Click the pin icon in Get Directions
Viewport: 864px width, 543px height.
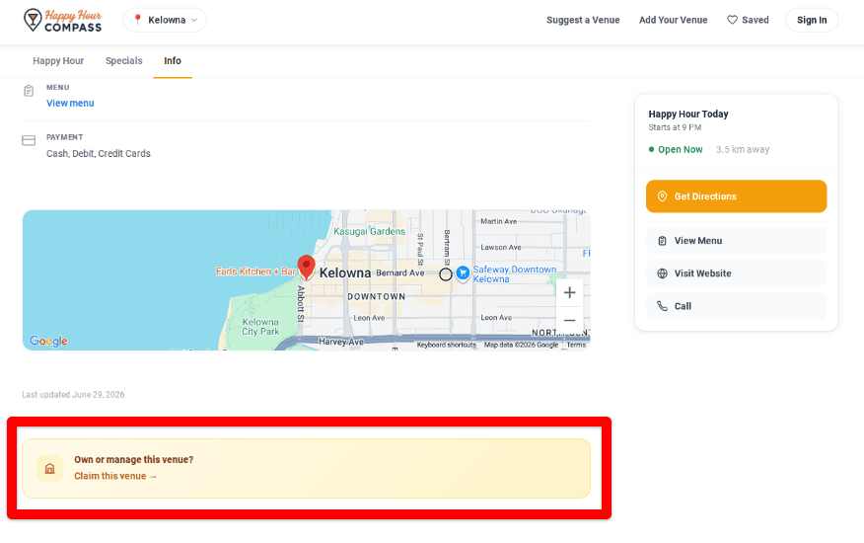point(663,196)
